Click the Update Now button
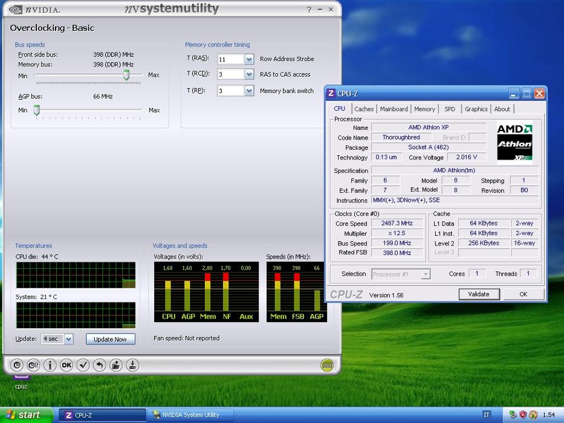The height and width of the screenshot is (423, 564). pyautogui.click(x=110, y=339)
